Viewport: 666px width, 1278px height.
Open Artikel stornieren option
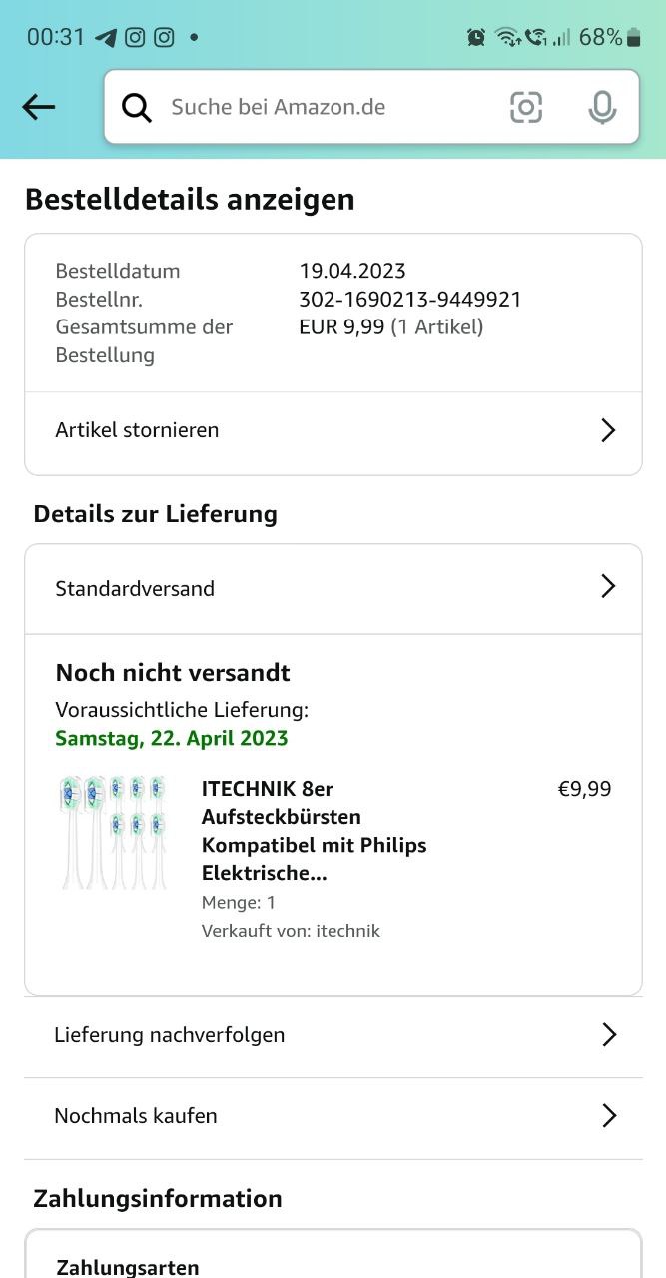pos(137,430)
